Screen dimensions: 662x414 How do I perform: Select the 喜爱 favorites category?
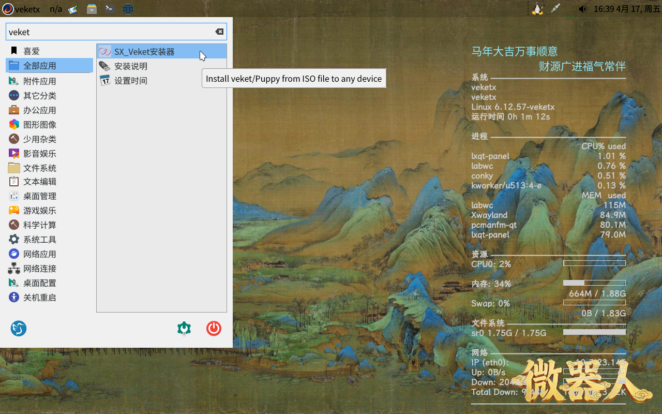(x=32, y=51)
